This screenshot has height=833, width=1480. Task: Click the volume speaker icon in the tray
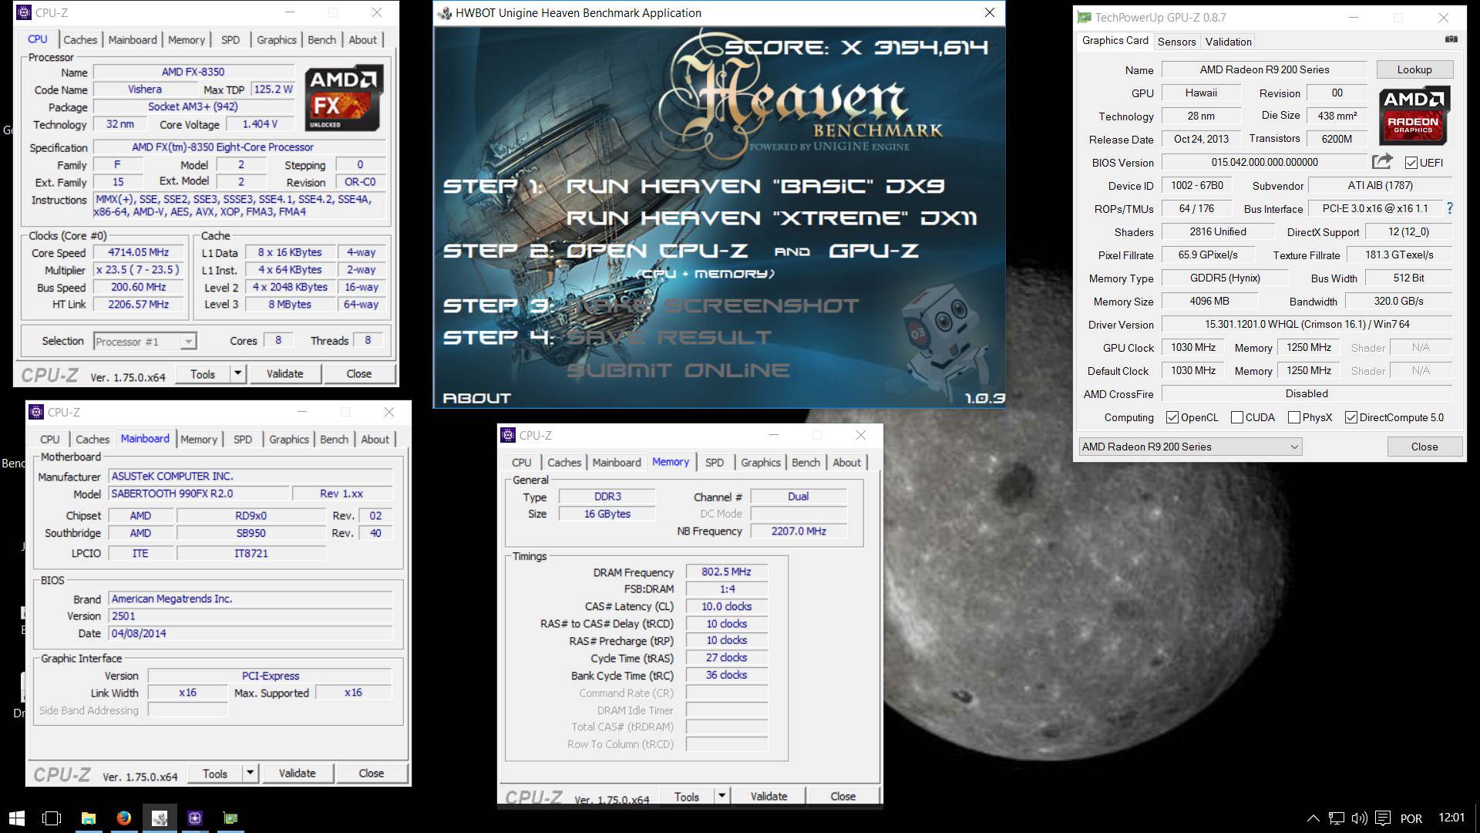(x=1360, y=818)
